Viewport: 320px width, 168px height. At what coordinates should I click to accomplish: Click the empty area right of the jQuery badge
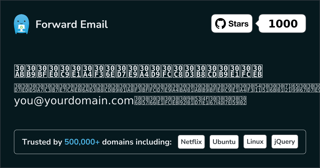[x=302, y=142]
